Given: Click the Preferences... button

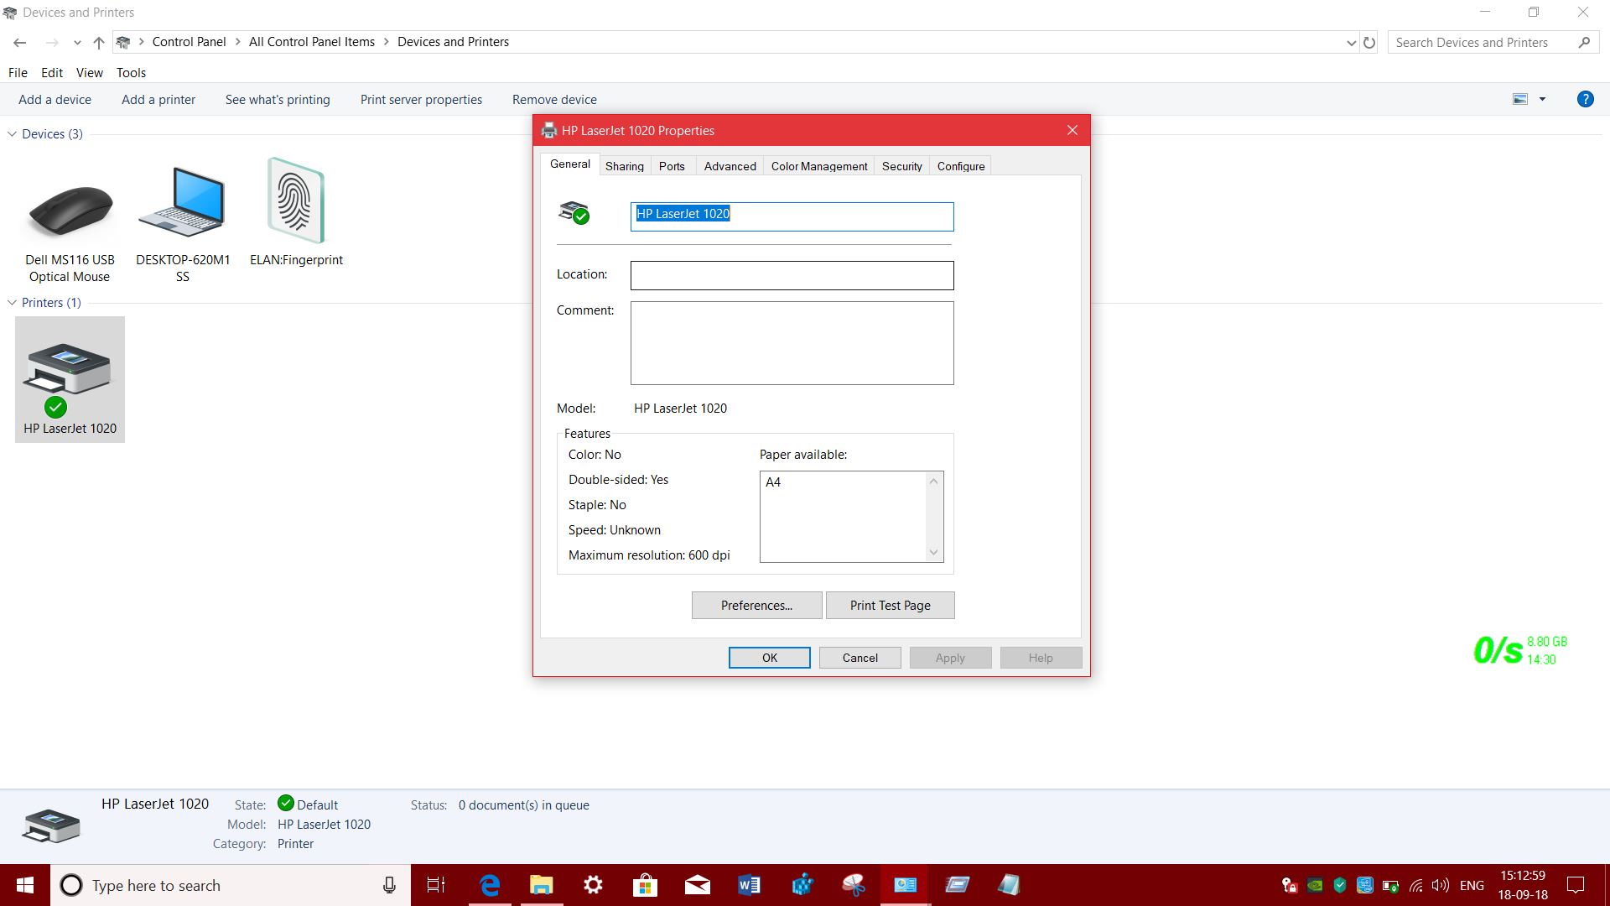Looking at the screenshot, I should click(x=756, y=606).
